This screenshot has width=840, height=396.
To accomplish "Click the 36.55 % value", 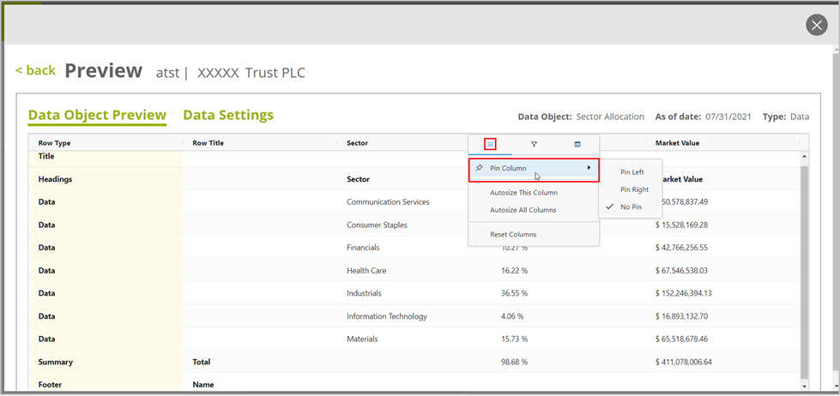I will coord(514,293).
